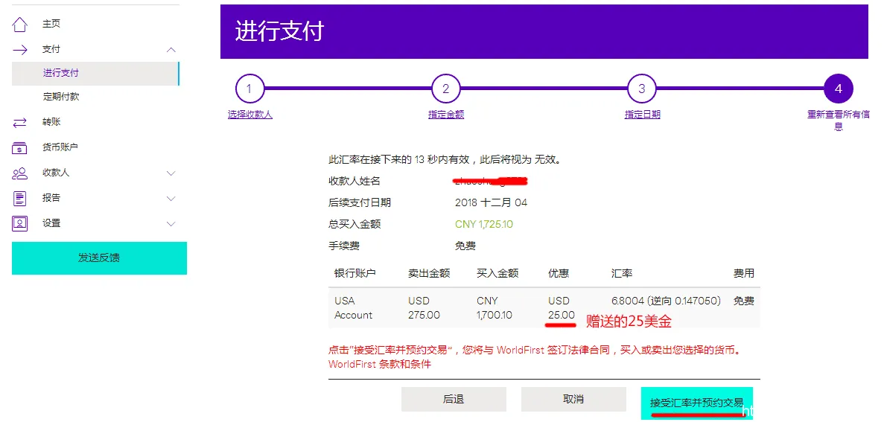
Task: Expand the 收款人 section chevron
Action: pos(171,173)
